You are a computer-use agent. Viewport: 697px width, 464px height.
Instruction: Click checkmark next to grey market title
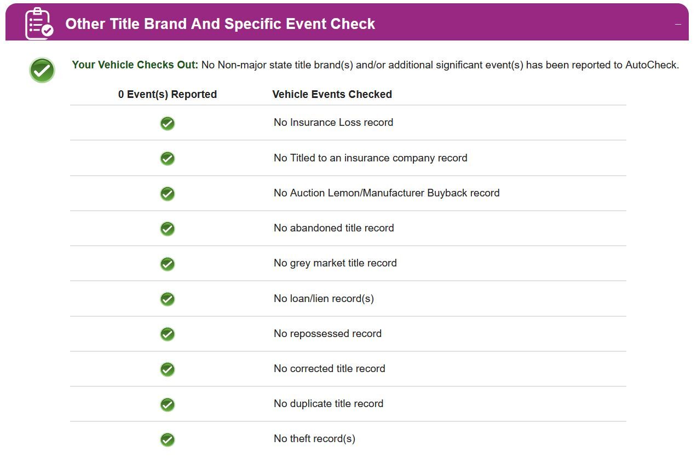pyautogui.click(x=168, y=264)
